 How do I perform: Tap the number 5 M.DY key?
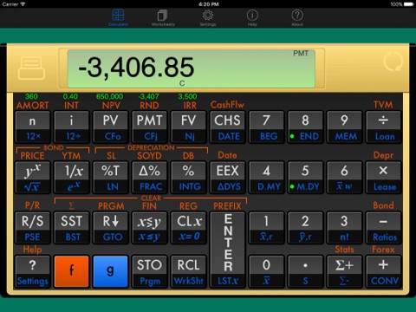305,177
